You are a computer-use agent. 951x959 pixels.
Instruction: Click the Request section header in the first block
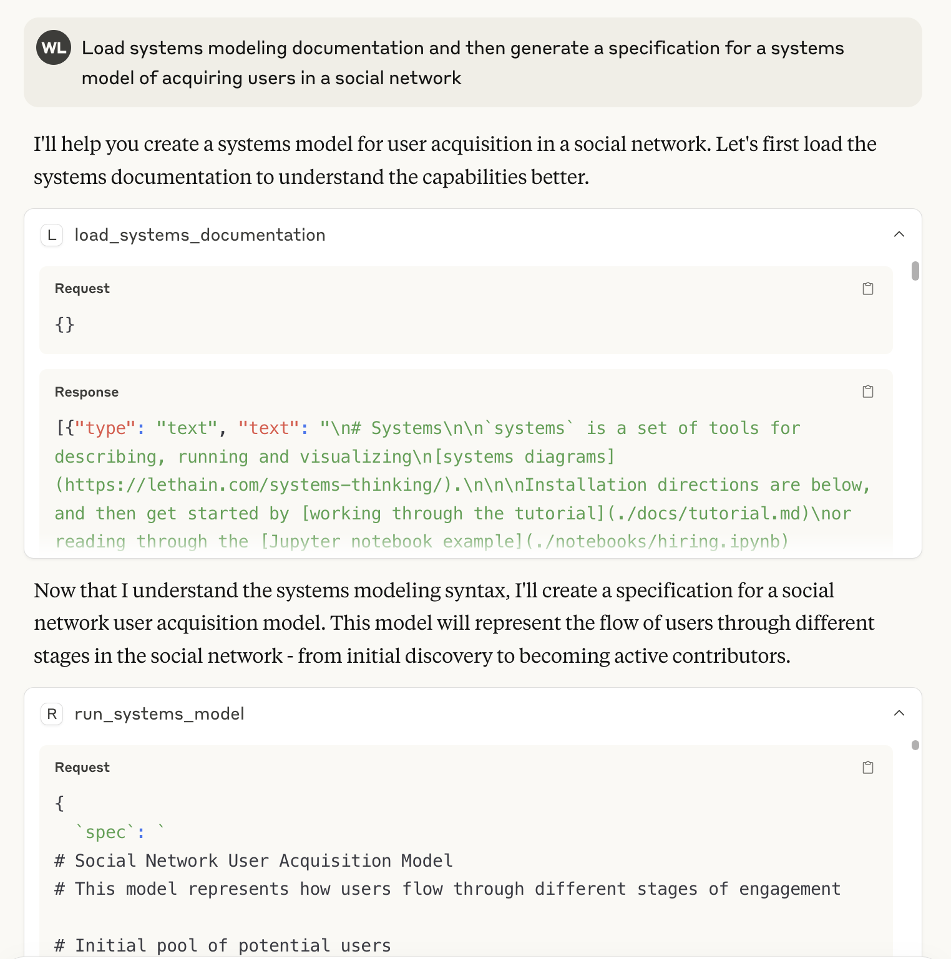pyautogui.click(x=82, y=288)
